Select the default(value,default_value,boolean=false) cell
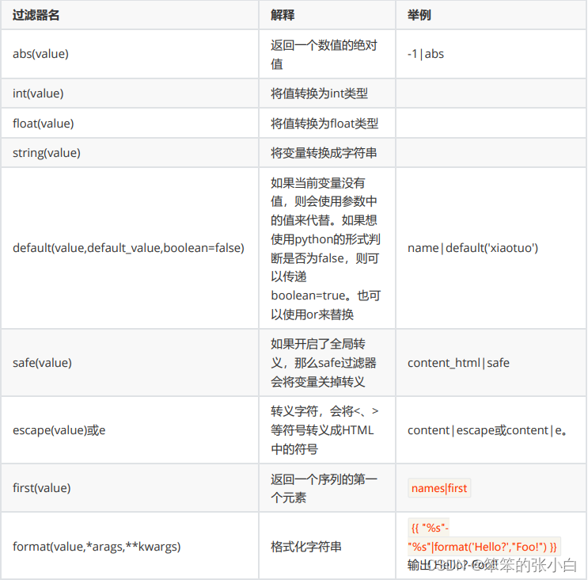This screenshot has width=588, height=580. pos(128,248)
